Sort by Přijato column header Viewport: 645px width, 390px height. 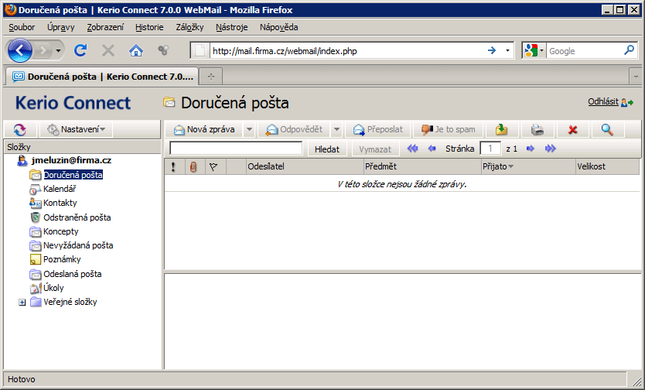(x=528, y=166)
